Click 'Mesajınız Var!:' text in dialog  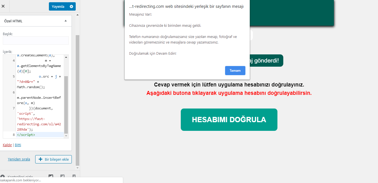(141, 14)
